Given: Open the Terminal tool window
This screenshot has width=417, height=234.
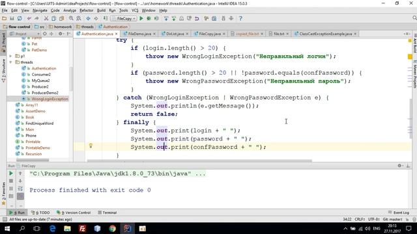Looking at the screenshot, I should tap(108, 213).
